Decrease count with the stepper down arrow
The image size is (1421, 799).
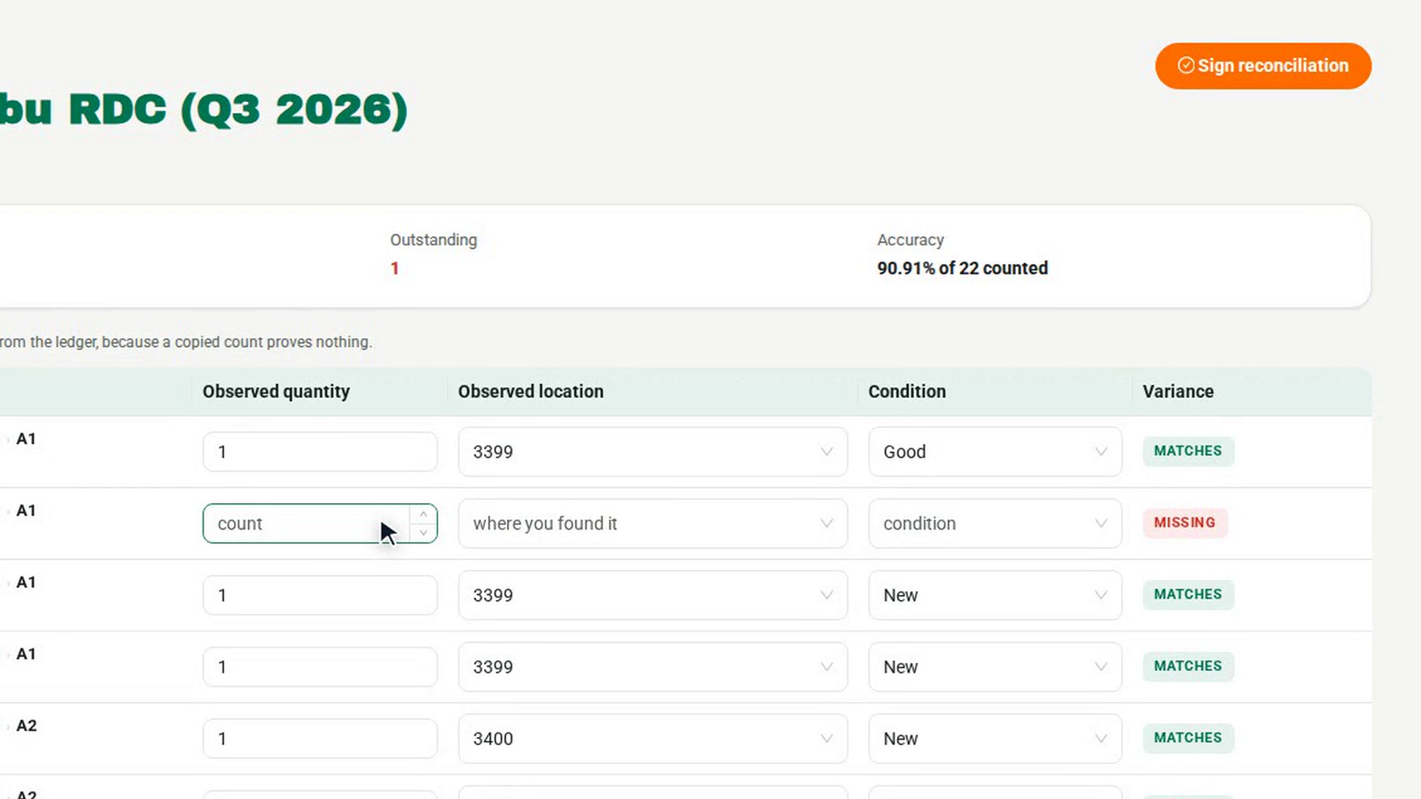pos(423,533)
